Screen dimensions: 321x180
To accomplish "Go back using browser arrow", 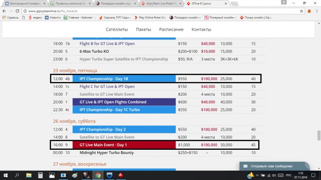I will click(x=4, y=11).
